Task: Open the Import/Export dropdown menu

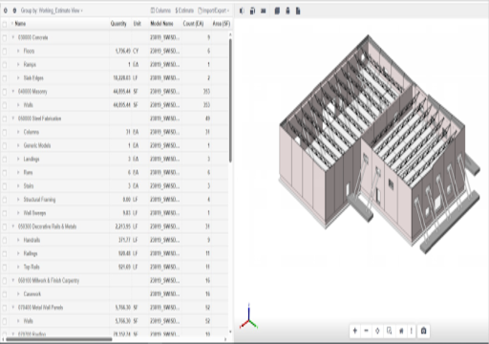Action: (213, 11)
